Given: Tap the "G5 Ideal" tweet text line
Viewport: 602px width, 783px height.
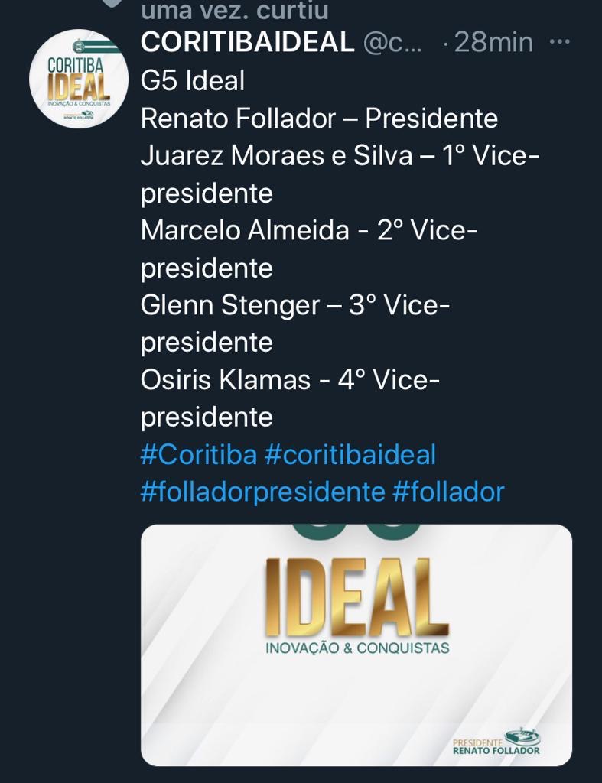Looking at the screenshot, I should click(193, 80).
